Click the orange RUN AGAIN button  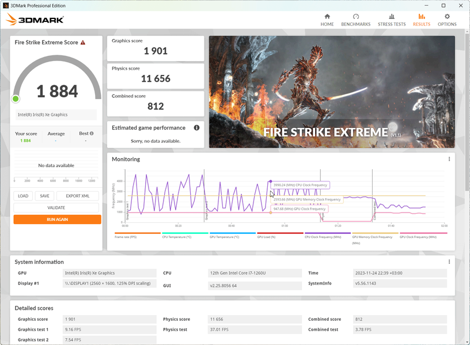[57, 219]
